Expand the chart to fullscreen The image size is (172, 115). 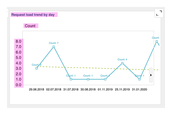click(x=159, y=13)
